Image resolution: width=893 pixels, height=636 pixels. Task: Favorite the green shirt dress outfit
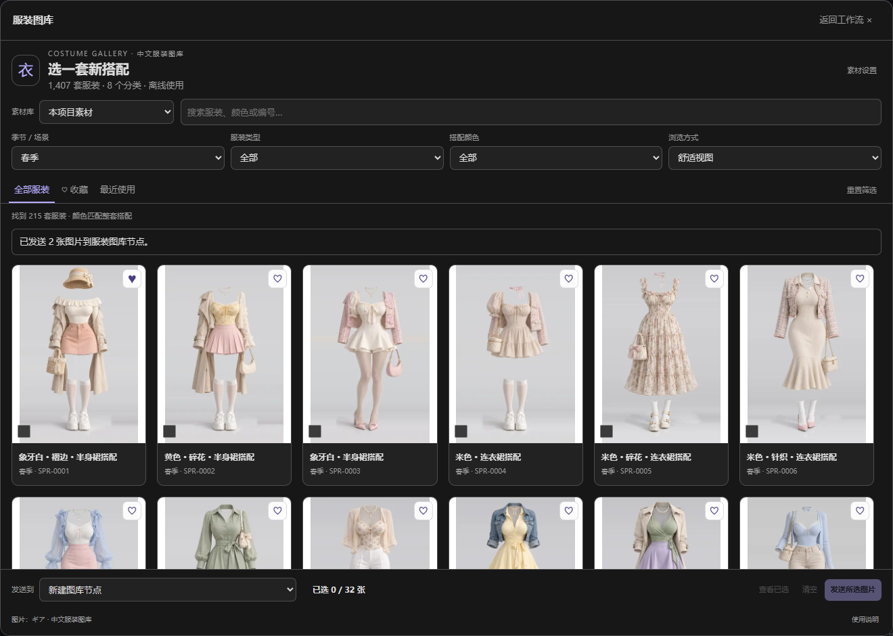click(x=277, y=511)
